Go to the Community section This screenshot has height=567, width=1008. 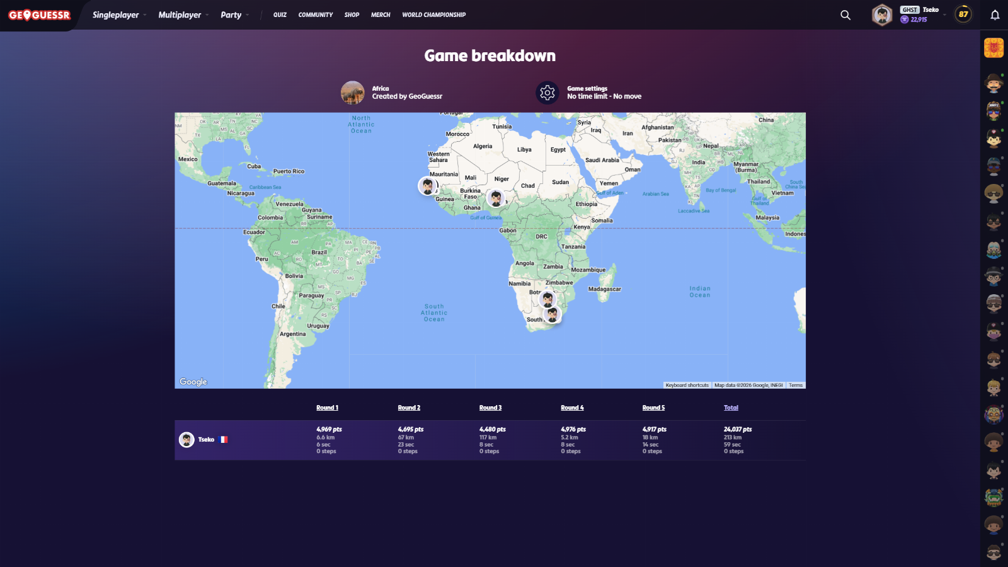[x=316, y=15]
